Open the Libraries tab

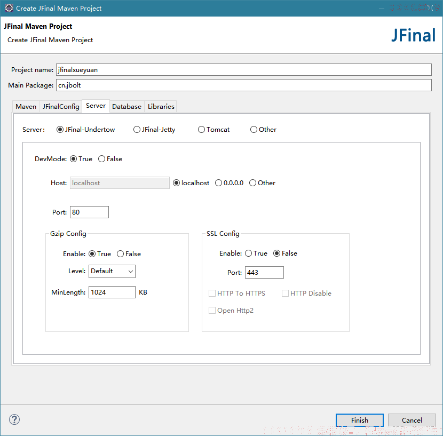(161, 107)
